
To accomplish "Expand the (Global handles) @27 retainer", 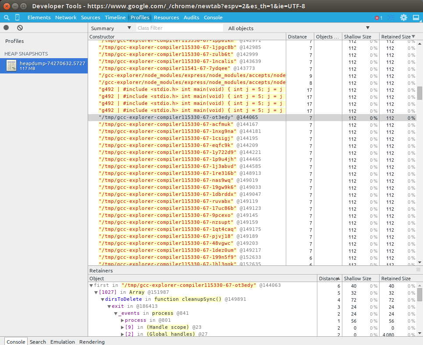I will (122, 334).
